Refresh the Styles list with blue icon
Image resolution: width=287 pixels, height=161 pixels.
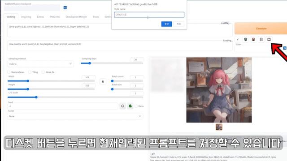[285, 48]
